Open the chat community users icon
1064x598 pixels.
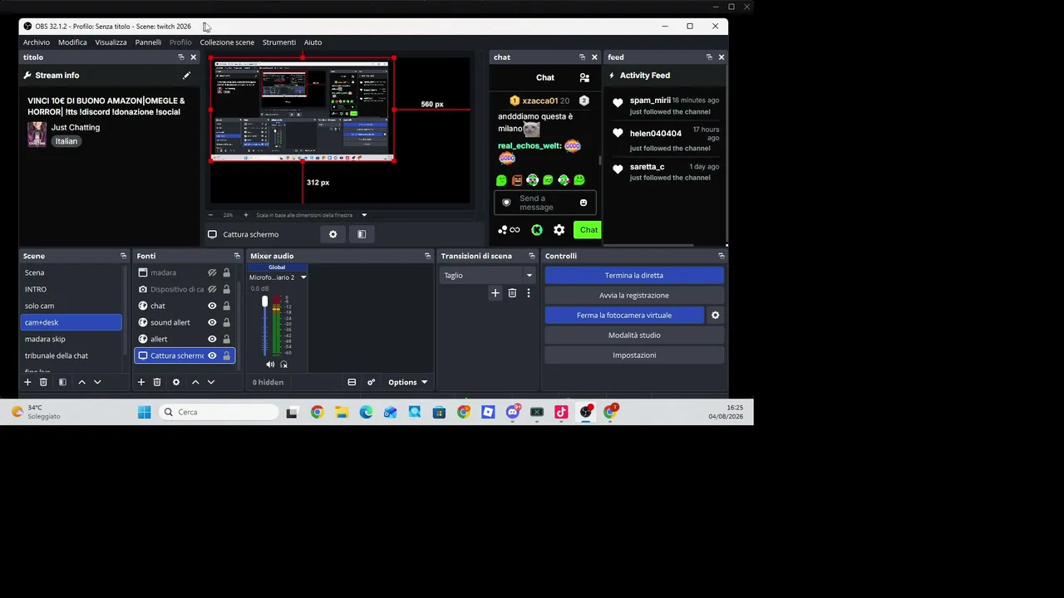tap(584, 77)
